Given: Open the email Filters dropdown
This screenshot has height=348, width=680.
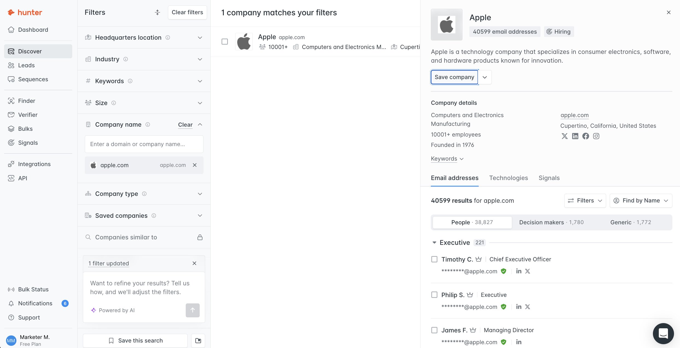Looking at the screenshot, I should (x=585, y=201).
